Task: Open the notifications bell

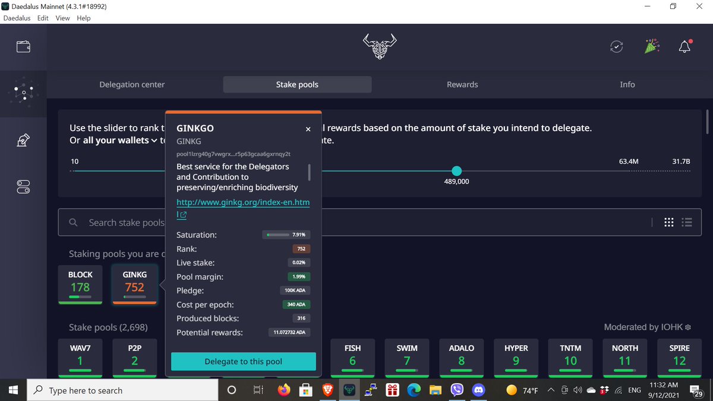Action: pos(685,46)
